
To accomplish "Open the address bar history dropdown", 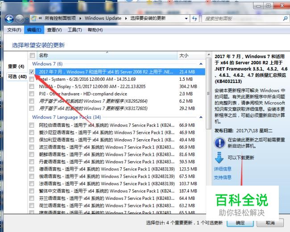I will [x=186, y=18].
